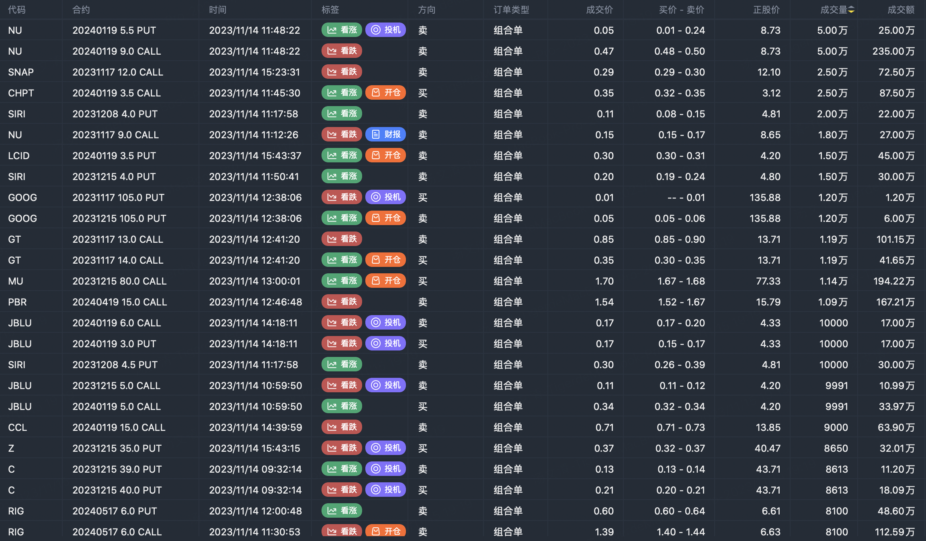The width and height of the screenshot is (926, 541).
Task: Click contract 20240419 15.0 CALL
Action: click(120, 302)
